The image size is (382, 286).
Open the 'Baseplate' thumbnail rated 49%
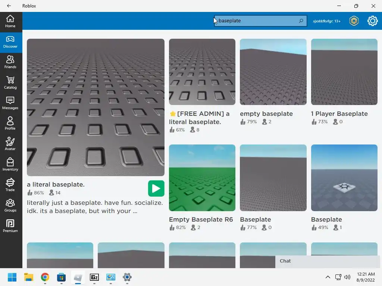coord(344,178)
